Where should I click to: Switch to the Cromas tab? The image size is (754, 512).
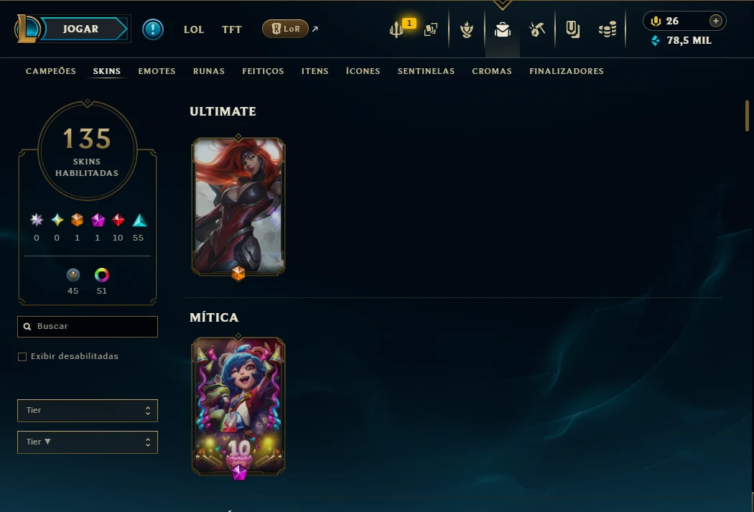tap(492, 71)
